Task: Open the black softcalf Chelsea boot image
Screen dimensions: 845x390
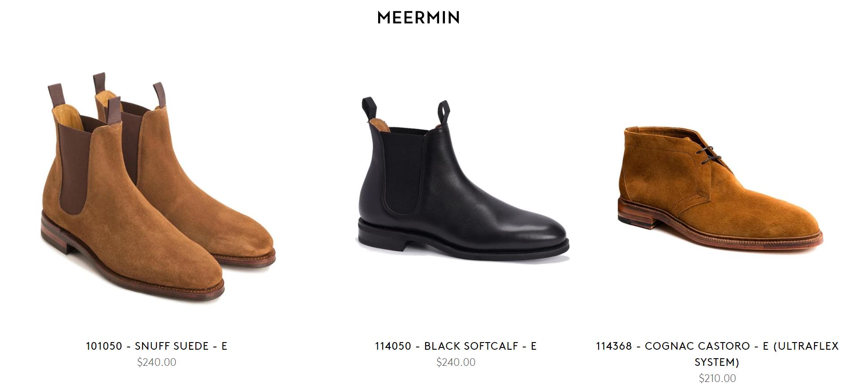Action: 461,184
